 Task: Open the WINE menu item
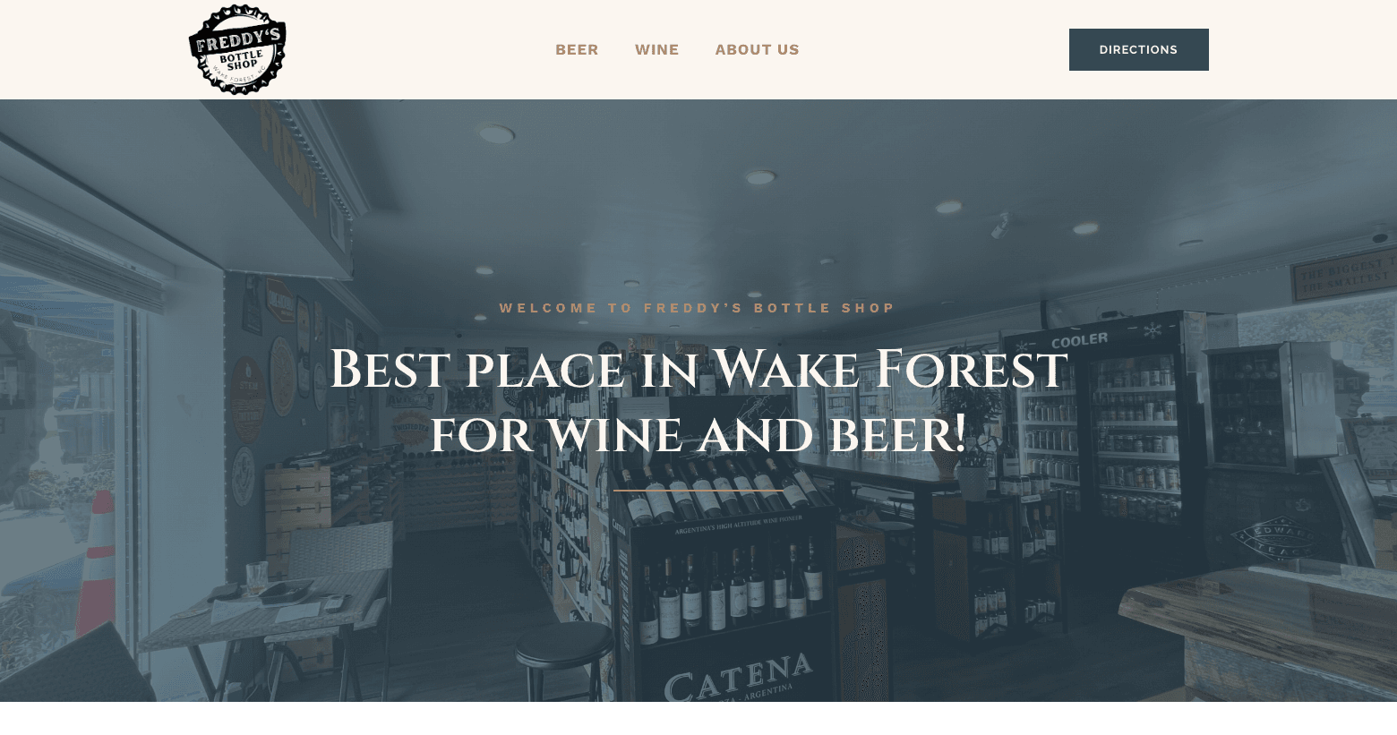(x=657, y=49)
